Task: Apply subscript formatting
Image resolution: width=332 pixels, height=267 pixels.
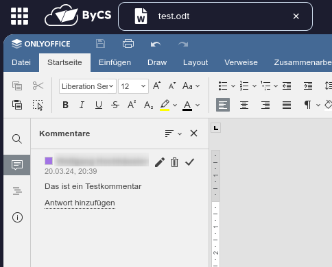Action: coord(149,105)
